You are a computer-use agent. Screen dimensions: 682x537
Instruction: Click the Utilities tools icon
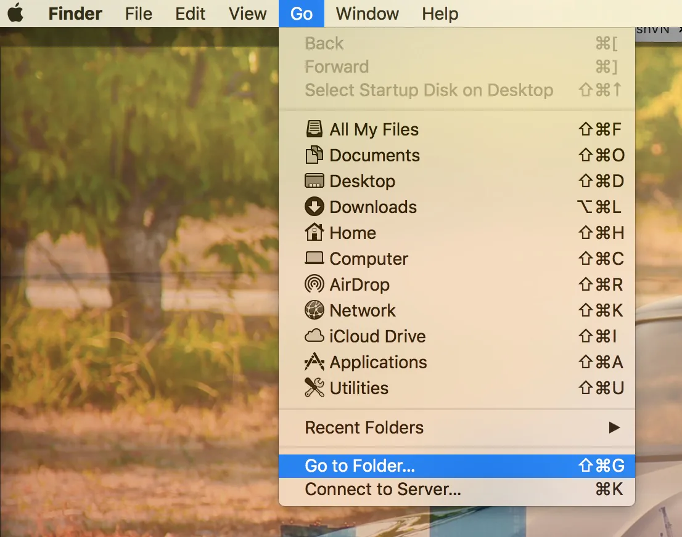(x=314, y=387)
